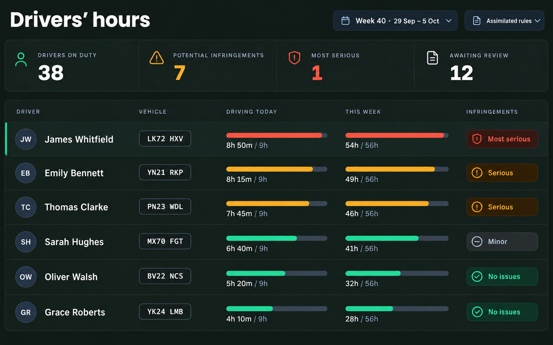Select driver name Sarah Hughes

coord(74,242)
